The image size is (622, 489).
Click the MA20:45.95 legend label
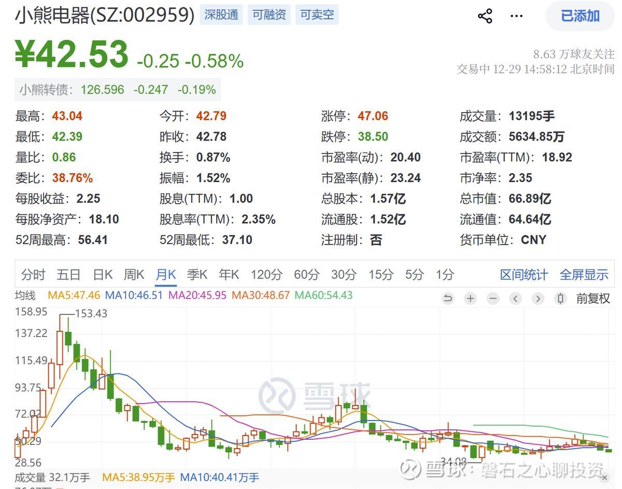click(198, 296)
